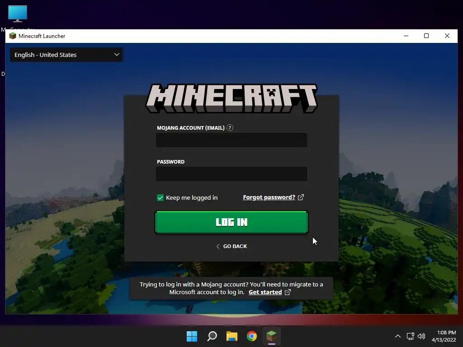
Task: Click the email help question mark icon
Action: click(230, 128)
